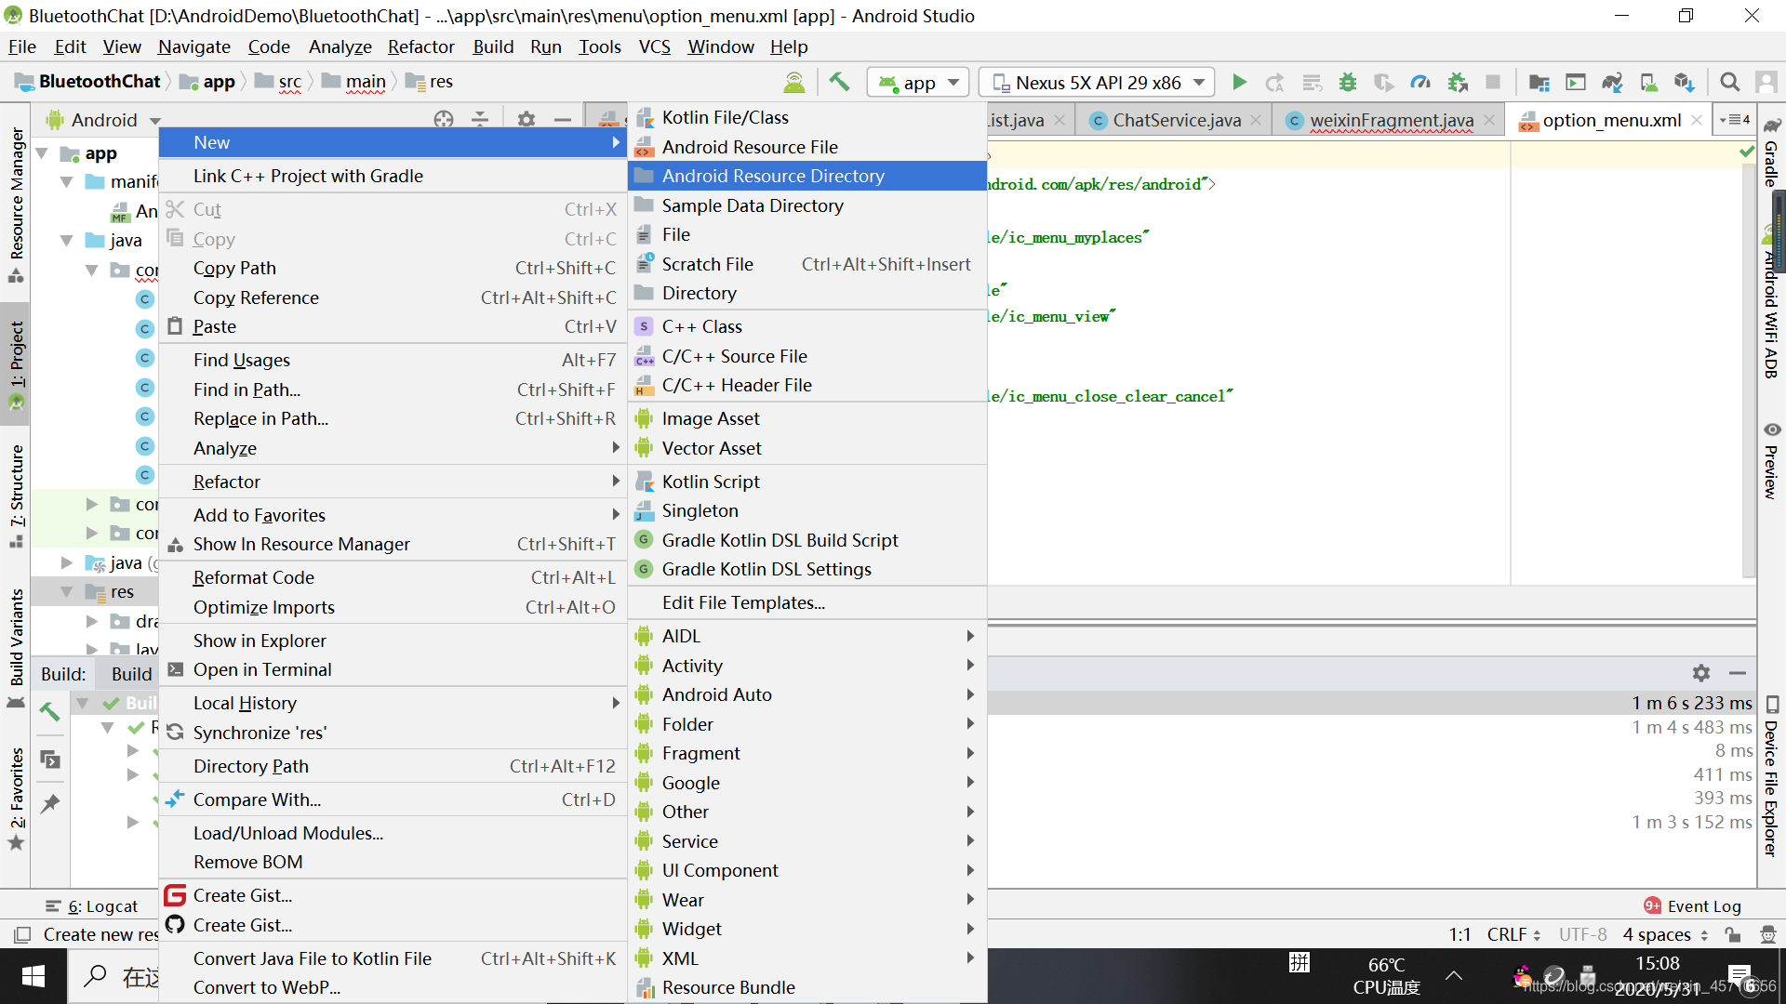Expand the Fragment submenu entry
The image size is (1786, 1004).
coord(809,753)
